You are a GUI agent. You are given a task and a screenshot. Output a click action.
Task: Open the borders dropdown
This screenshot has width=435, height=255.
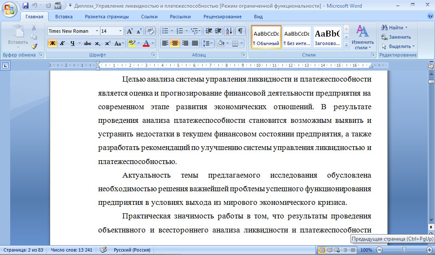pos(241,43)
